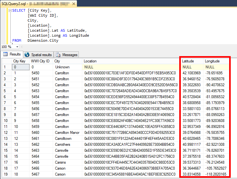Click location value 0xE6100000010C703E1AF3DF0D4540DFFDF15EB5A953C0

[x=130, y=73]
